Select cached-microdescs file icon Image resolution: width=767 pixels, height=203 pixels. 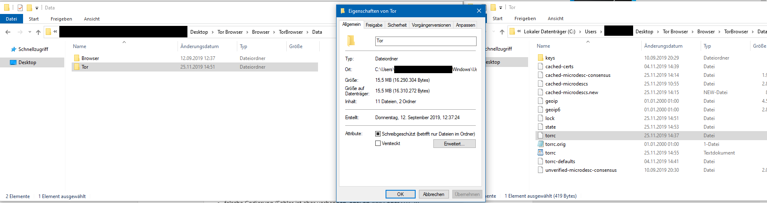[x=540, y=84]
